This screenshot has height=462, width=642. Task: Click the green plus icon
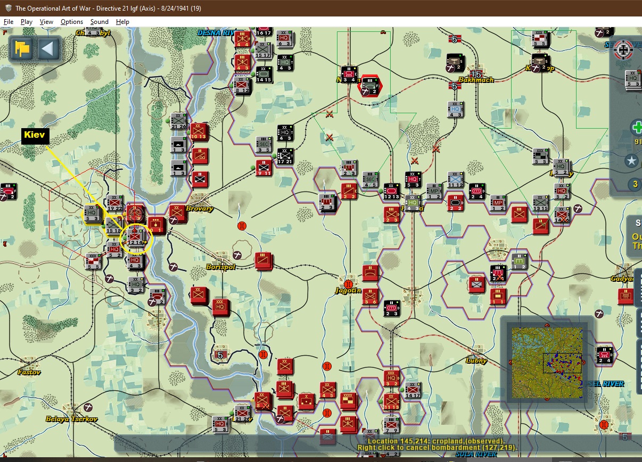[x=637, y=128]
